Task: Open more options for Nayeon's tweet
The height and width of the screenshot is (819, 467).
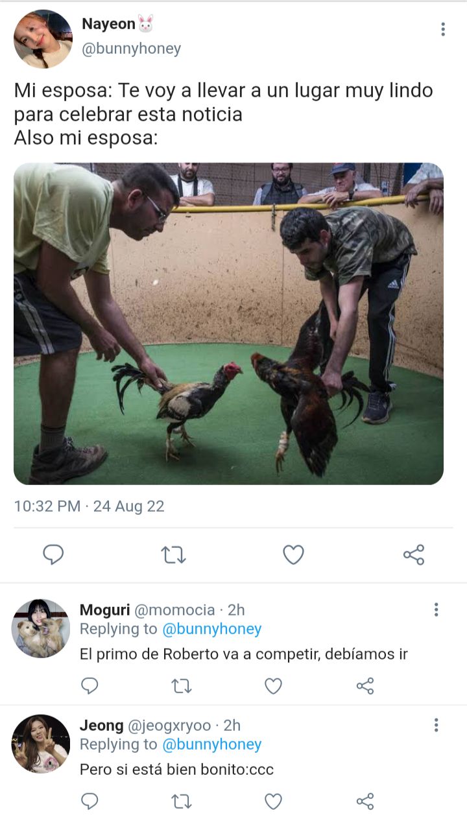Action: [x=443, y=29]
